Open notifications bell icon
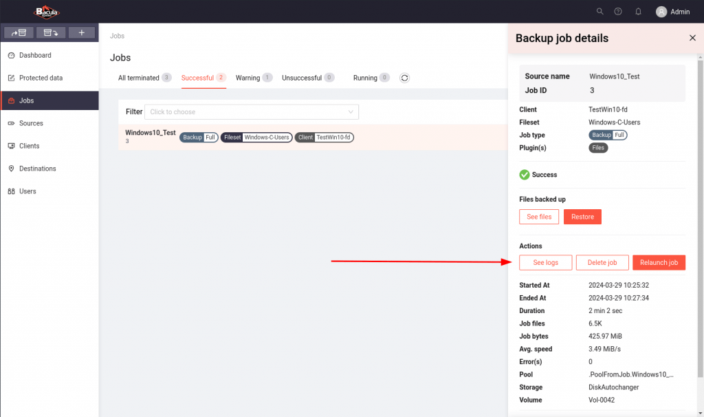704x417 pixels. pyautogui.click(x=638, y=12)
